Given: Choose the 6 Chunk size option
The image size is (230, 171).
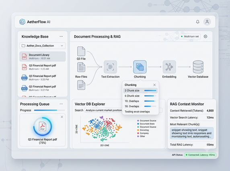Looking at the screenshot, I should click(140, 96).
